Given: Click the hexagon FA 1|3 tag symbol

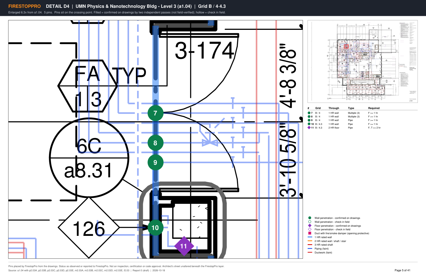Looking at the screenshot, I should click(x=88, y=86).
